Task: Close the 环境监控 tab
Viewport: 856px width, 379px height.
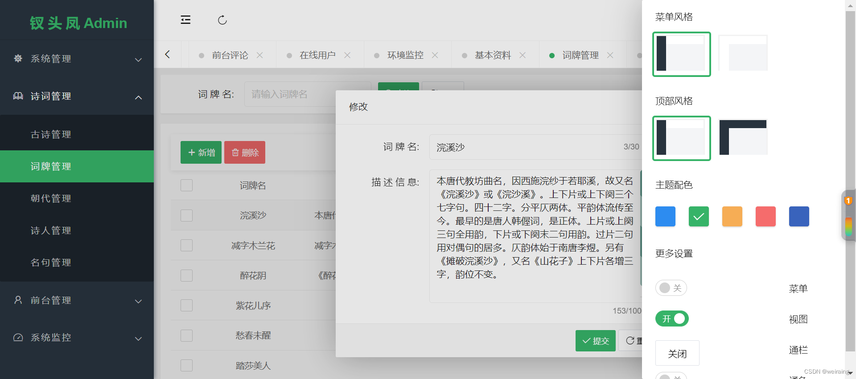Action: pyautogui.click(x=435, y=55)
